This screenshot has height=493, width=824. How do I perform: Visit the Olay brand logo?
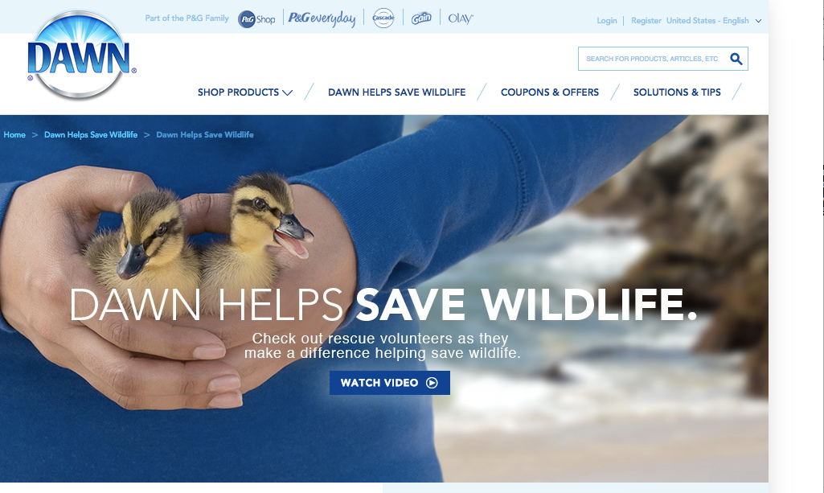click(461, 18)
